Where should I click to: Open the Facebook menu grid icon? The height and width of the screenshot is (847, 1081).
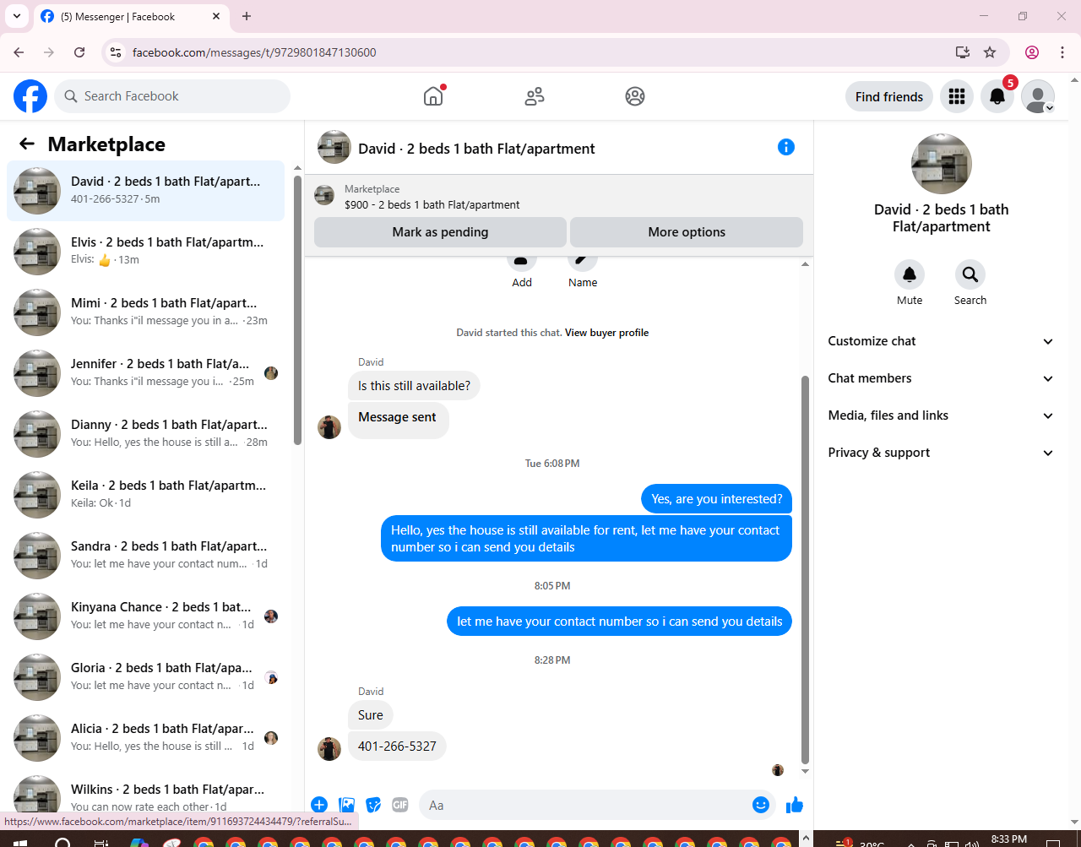click(x=957, y=96)
